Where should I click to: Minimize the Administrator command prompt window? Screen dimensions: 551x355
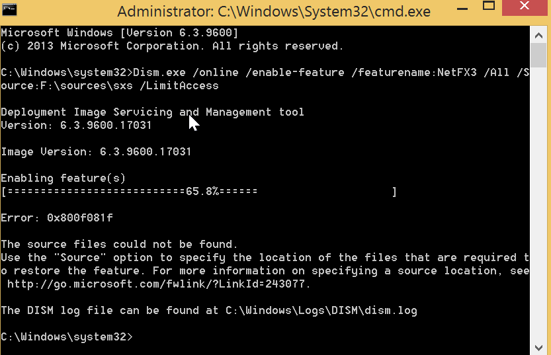(x=462, y=9)
